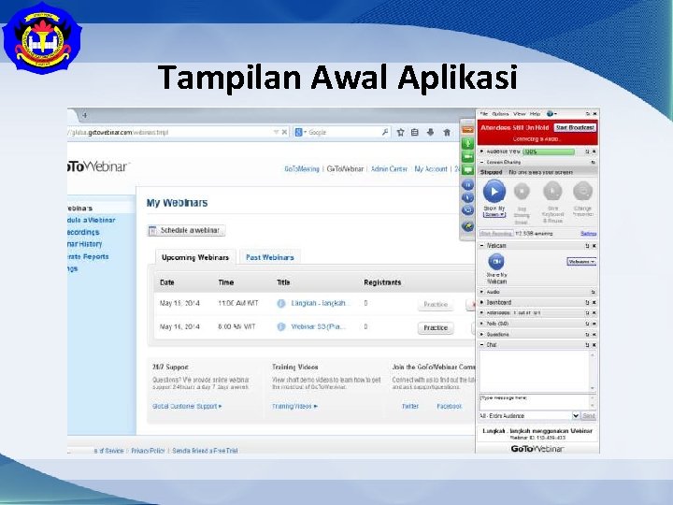Click the Change Presenter icon in Screen Sharing

pyautogui.click(x=583, y=192)
